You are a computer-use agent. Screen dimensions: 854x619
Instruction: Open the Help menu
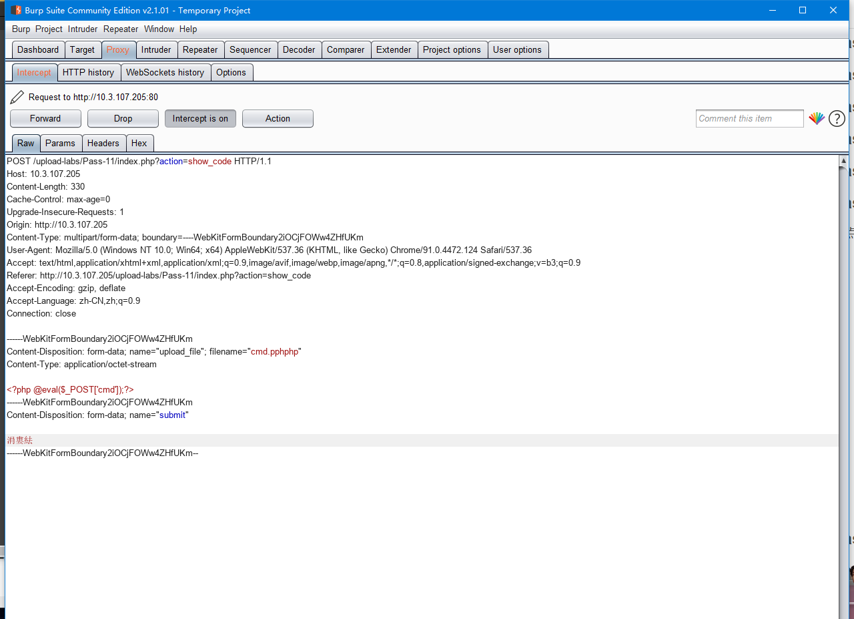(x=188, y=29)
